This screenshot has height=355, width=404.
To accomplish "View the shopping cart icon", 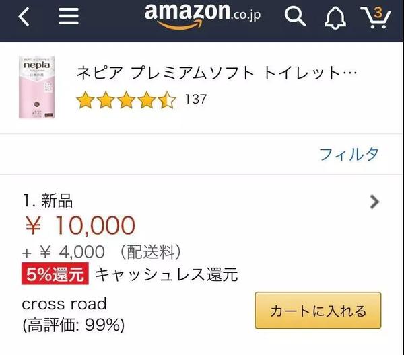I will tap(376, 17).
